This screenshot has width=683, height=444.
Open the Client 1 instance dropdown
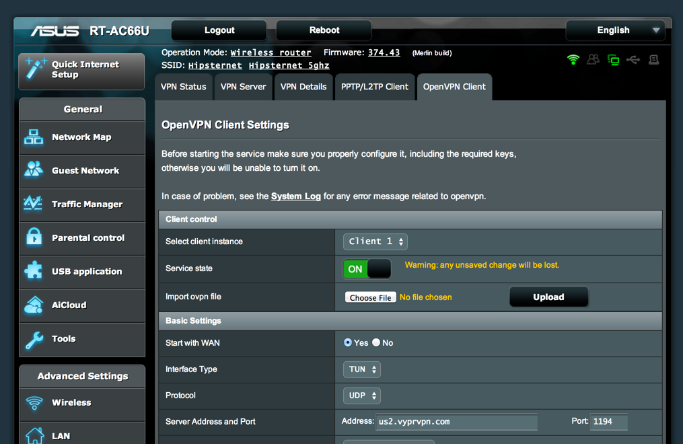point(375,242)
